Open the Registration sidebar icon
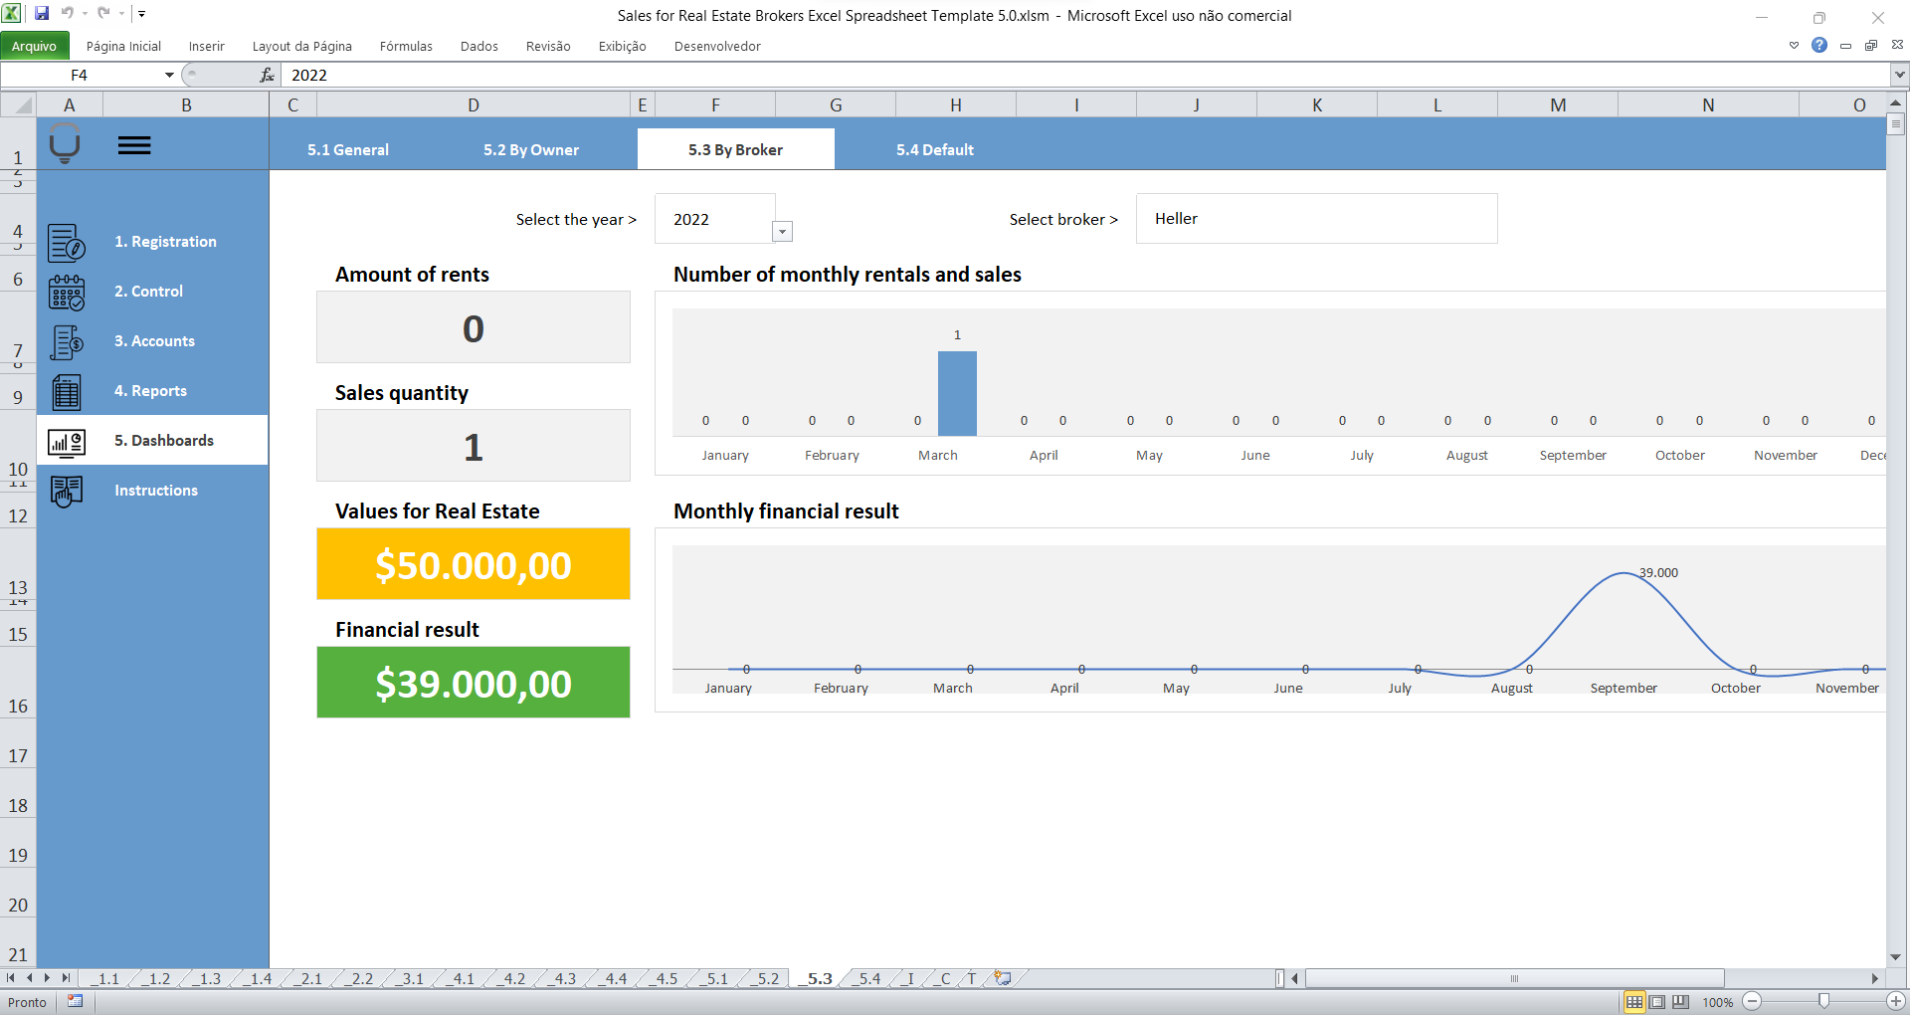The height and width of the screenshot is (1015, 1910). point(67,242)
